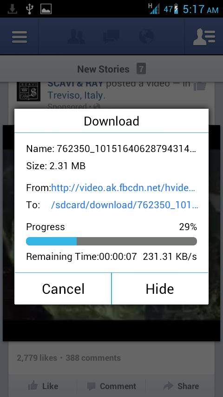This screenshot has width=223, height=397.
Task: Open the friends list sidebar icon
Action: tap(204, 37)
